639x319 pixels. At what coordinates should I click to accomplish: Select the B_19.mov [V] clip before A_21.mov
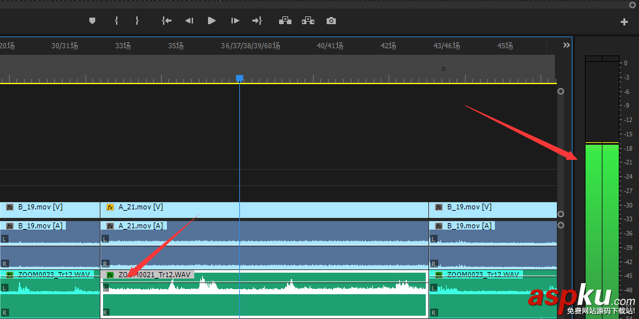(x=50, y=210)
